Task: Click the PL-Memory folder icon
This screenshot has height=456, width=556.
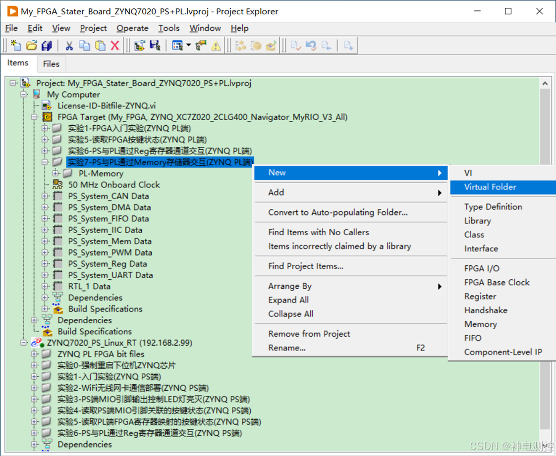Action: pos(68,173)
